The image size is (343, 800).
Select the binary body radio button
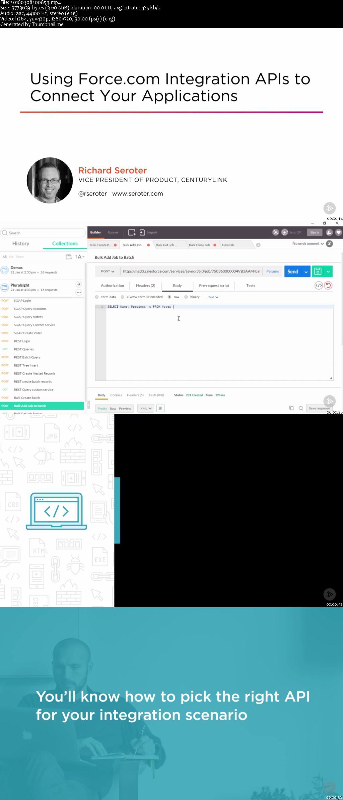click(x=186, y=297)
